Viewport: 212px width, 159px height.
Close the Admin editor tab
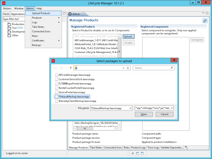pos(83,14)
